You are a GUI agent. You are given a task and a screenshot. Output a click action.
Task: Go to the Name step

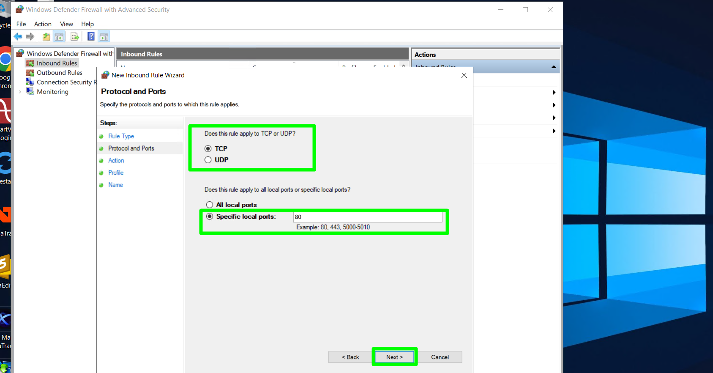115,185
